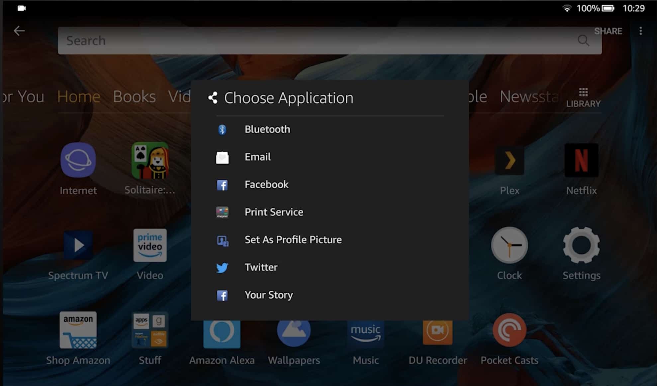The image size is (657, 386).
Task: Open the Stuff app collection
Action: coord(150,331)
